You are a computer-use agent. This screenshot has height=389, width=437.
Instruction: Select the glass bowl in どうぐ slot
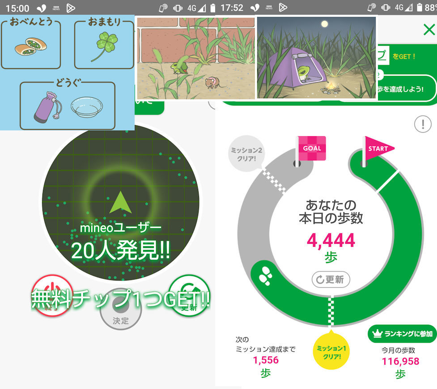coord(87,107)
